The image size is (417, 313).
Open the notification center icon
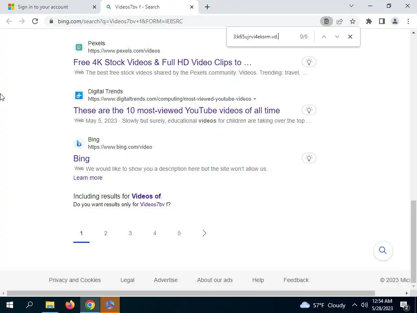pos(404,305)
